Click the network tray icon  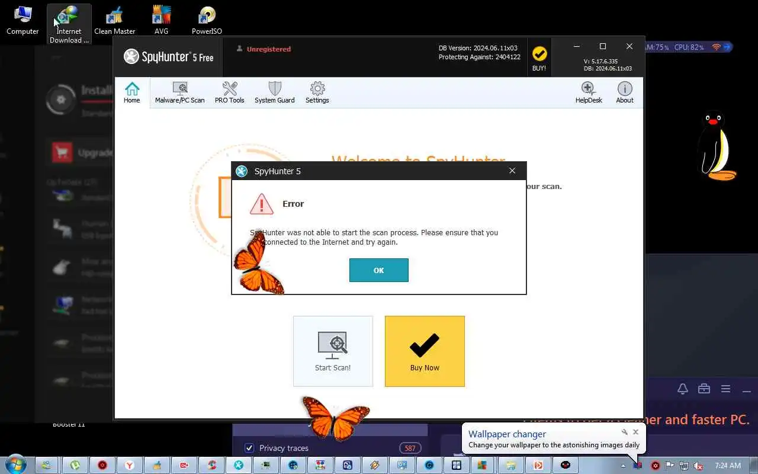click(684, 466)
